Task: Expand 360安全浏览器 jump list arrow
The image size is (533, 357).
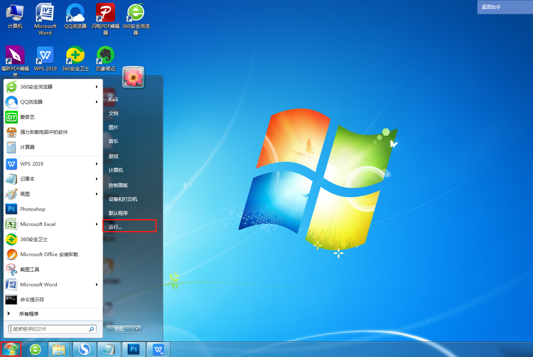Action: click(x=97, y=87)
